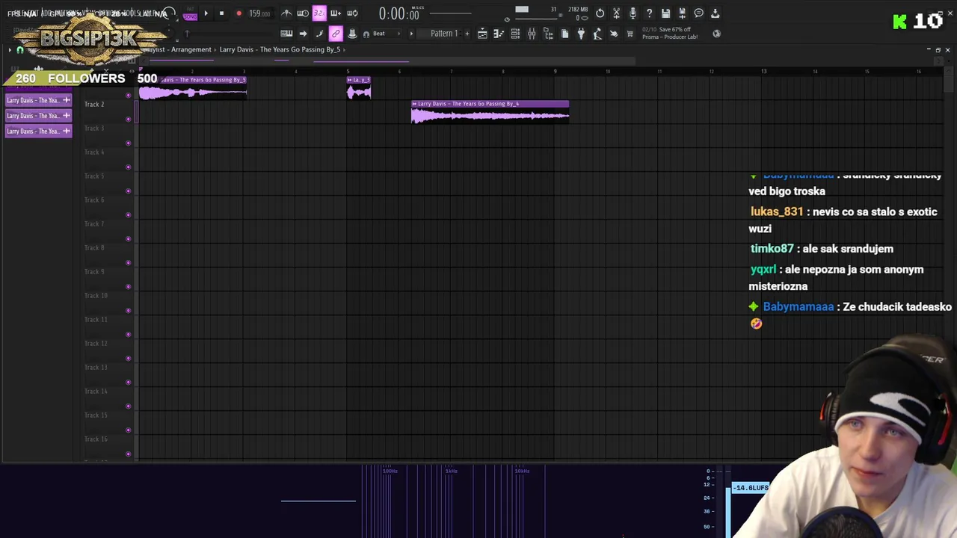Mute Track 4 using its dot switch
The width and height of the screenshot is (957, 538).
coord(128,167)
